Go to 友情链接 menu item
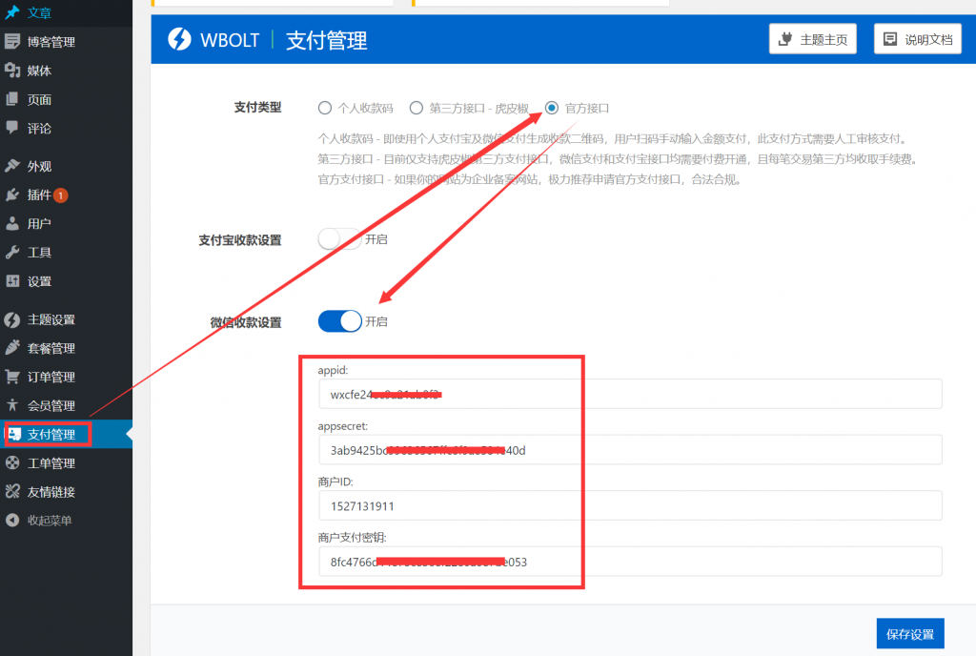This screenshot has width=976, height=656. [x=51, y=492]
